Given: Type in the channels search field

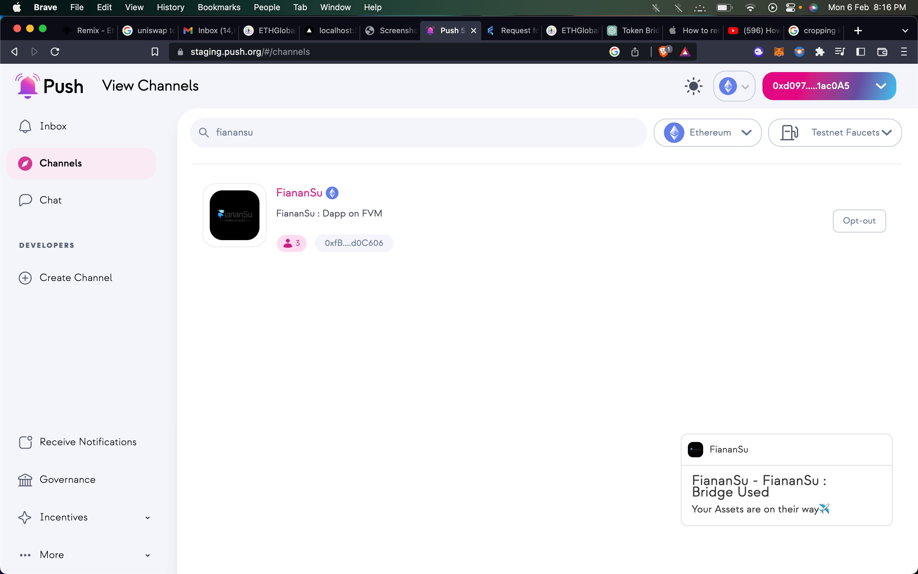Looking at the screenshot, I should [x=419, y=132].
